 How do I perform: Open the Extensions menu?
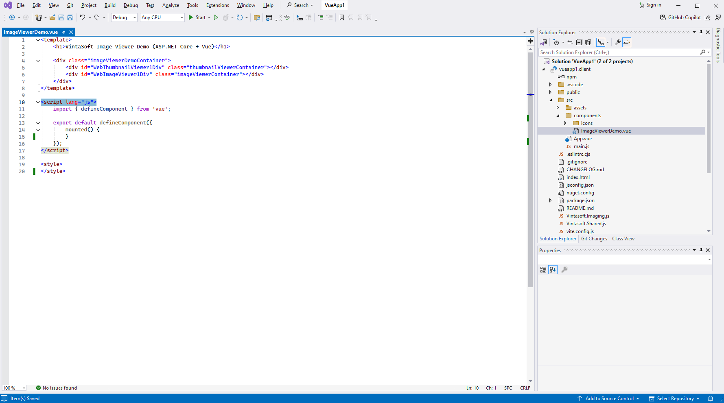click(x=218, y=5)
